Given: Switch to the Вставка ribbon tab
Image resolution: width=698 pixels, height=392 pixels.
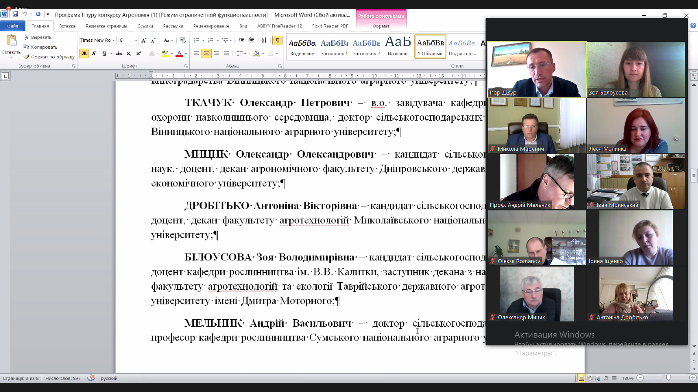Looking at the screenshot, I should 67,26.
